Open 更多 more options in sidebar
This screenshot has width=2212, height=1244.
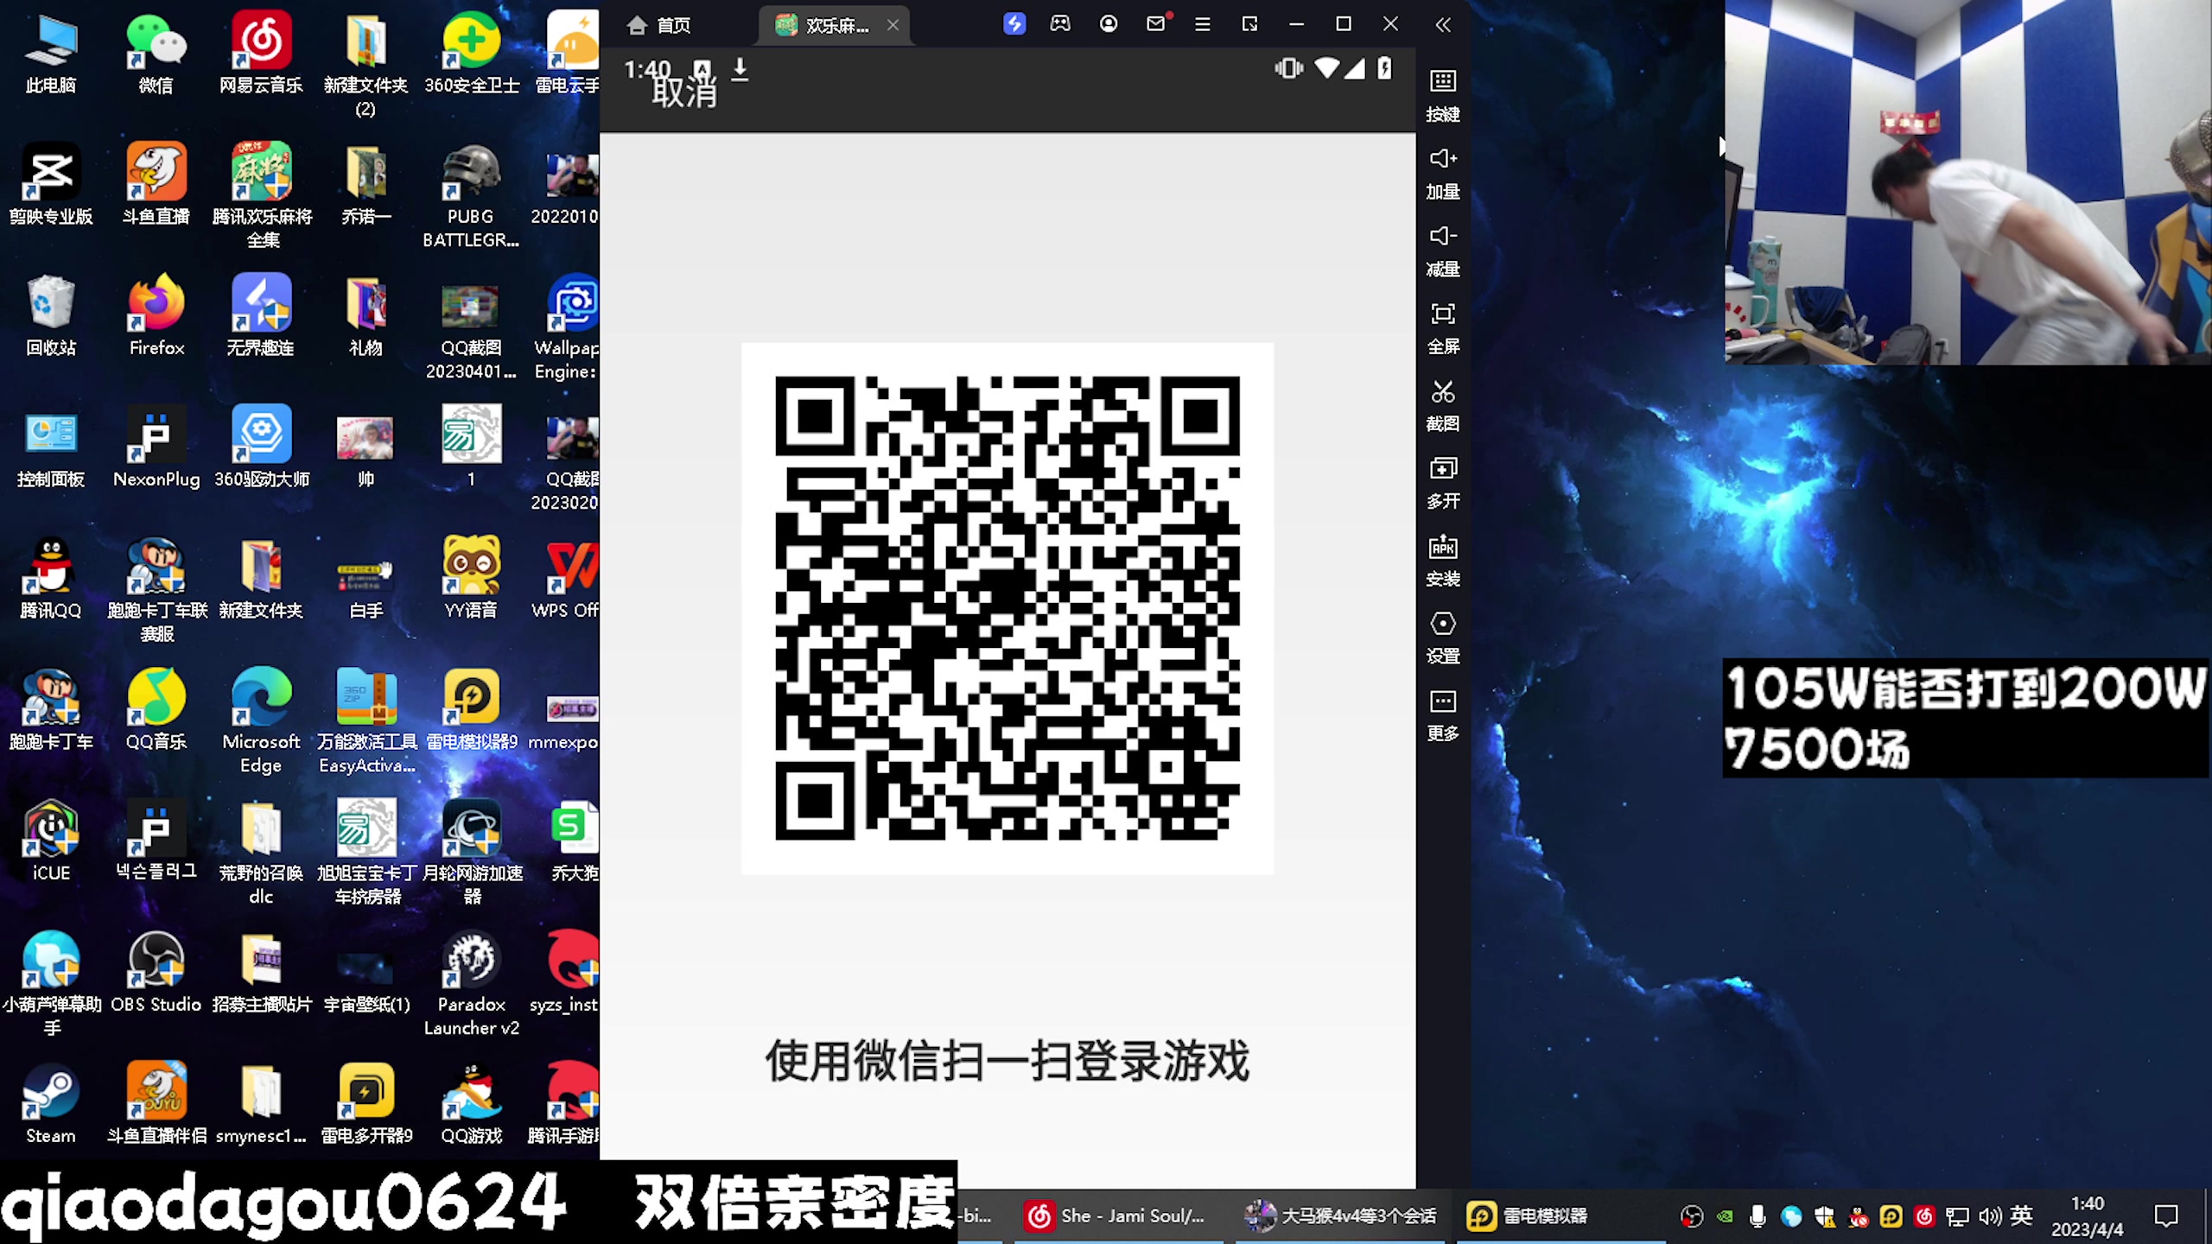click(x=1442, y=715)
